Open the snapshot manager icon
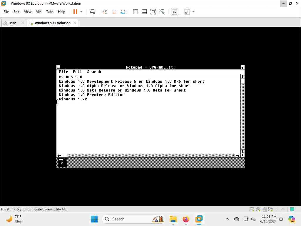This screenshot has height=226, width=301. click(x=123, y=12)
